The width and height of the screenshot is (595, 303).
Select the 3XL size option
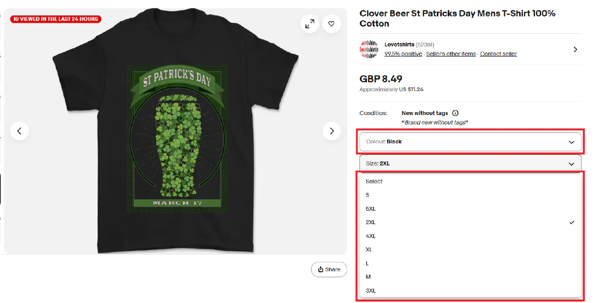pos(370,290)
